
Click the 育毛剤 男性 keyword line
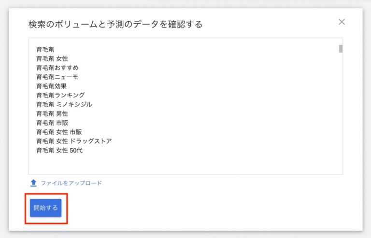pos(52,113)
